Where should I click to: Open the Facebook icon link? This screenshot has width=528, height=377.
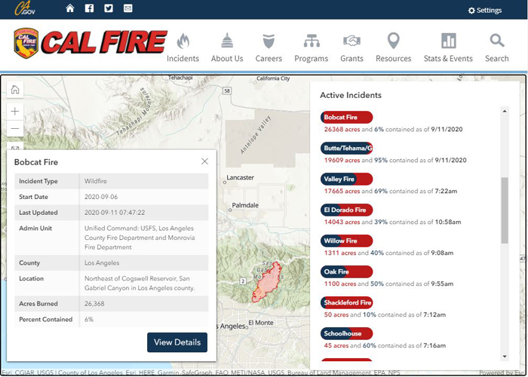89,8
